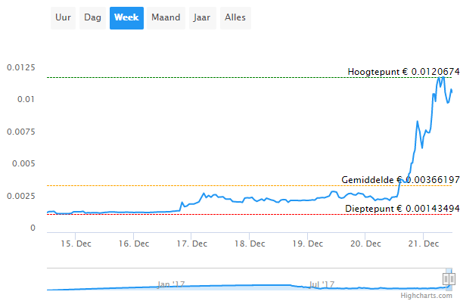The width and height of the screenshot is (460, 301).
Task: Click the 21. Dec axis label
Action: pos(424,244)
